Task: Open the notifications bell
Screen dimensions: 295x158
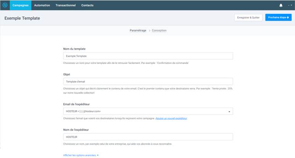Action: click(x=281, y=5)
